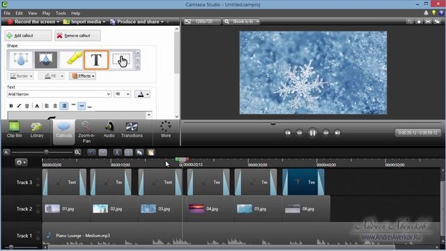Click the notifications bell icon

coord(426,13)
